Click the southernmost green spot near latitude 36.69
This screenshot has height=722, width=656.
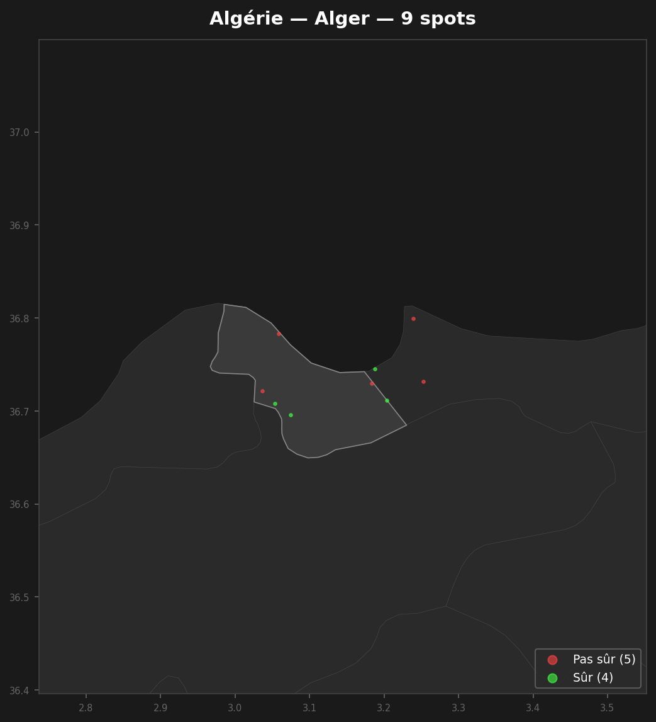pyautogui.click(x=291, y=415)
